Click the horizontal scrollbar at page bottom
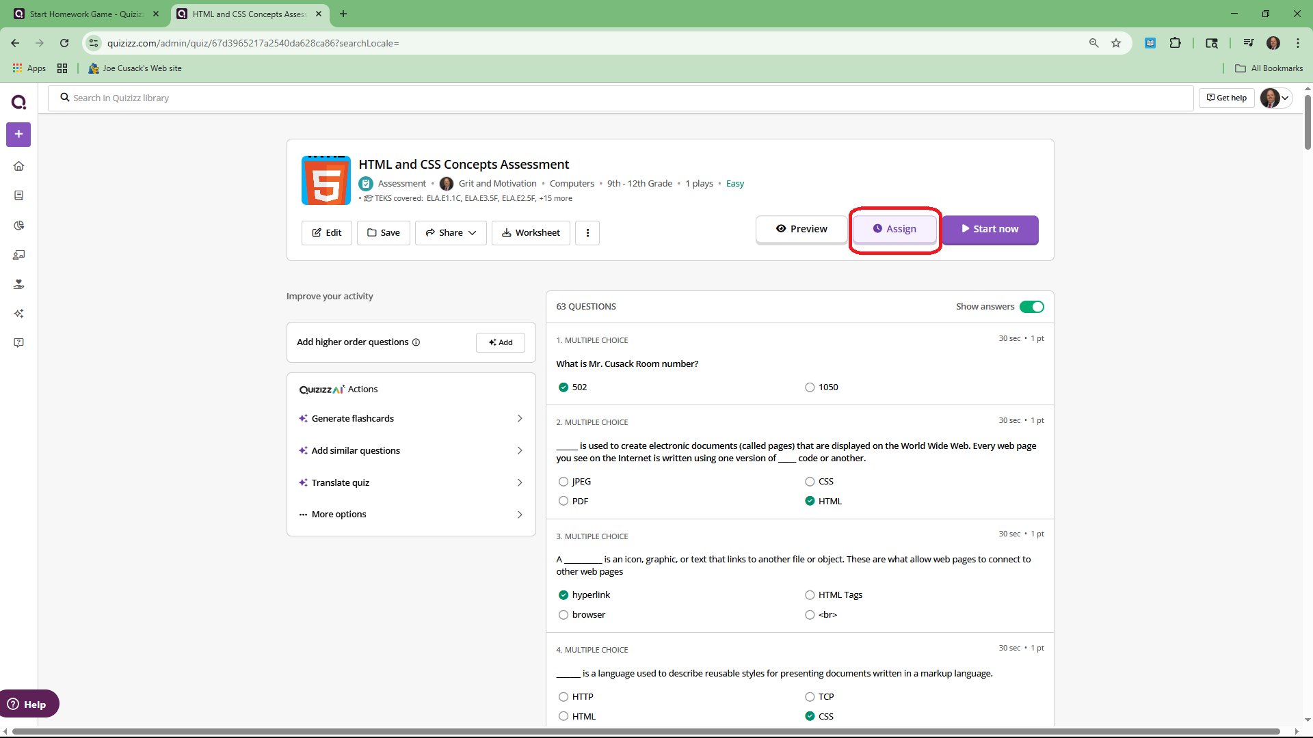 coord(646,731)
